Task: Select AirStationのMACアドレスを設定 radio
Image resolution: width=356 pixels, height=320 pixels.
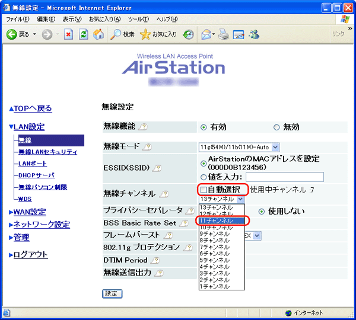Action: [x=204, y=164]
